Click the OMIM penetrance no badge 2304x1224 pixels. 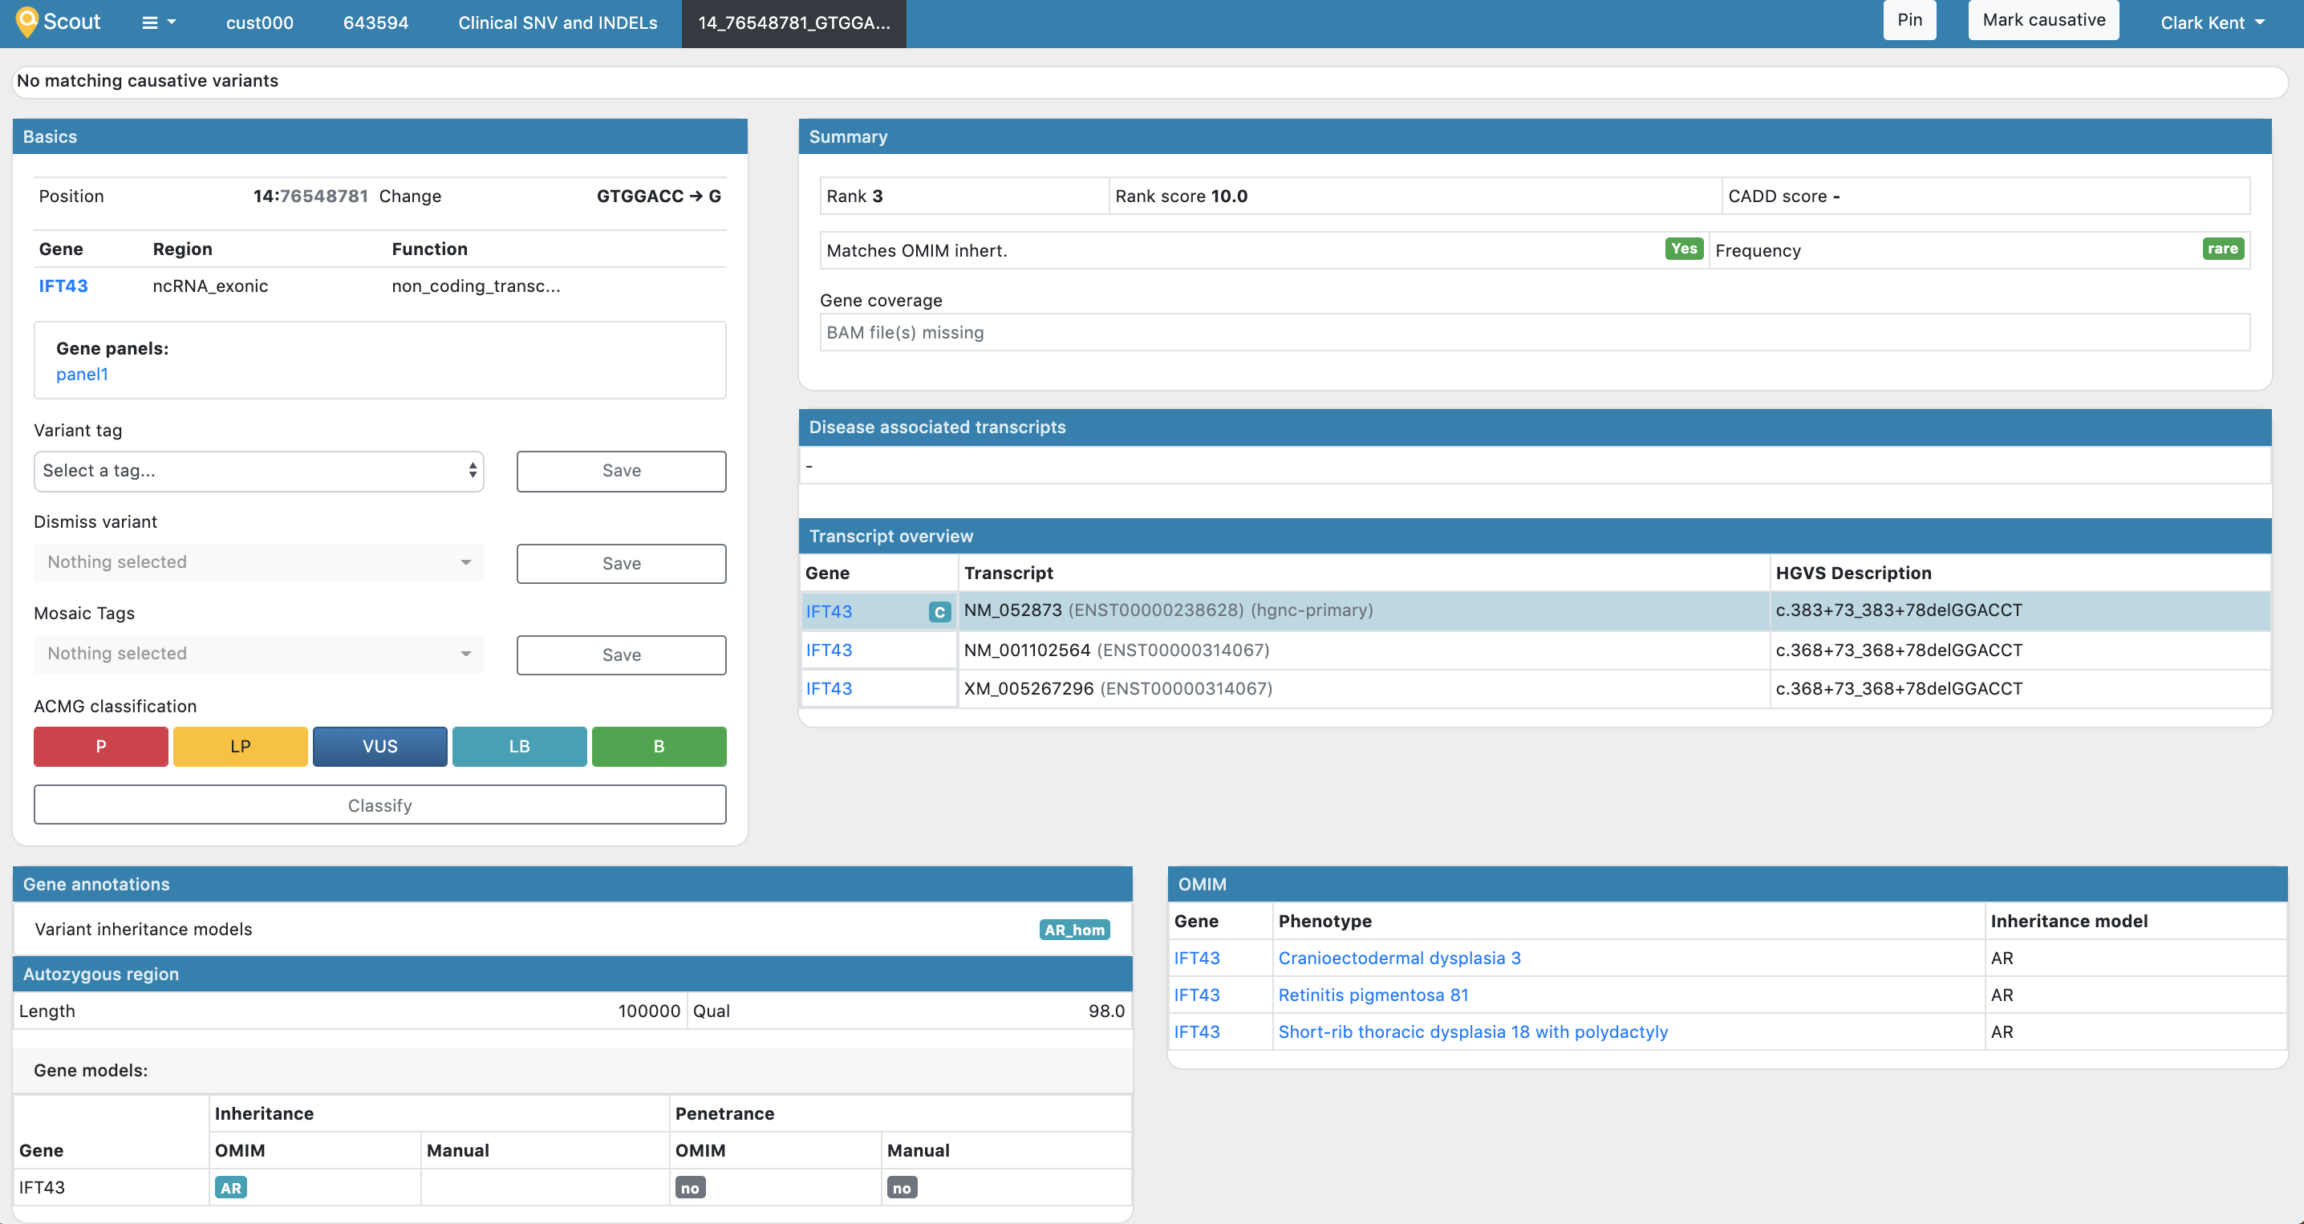(690, 1187)
